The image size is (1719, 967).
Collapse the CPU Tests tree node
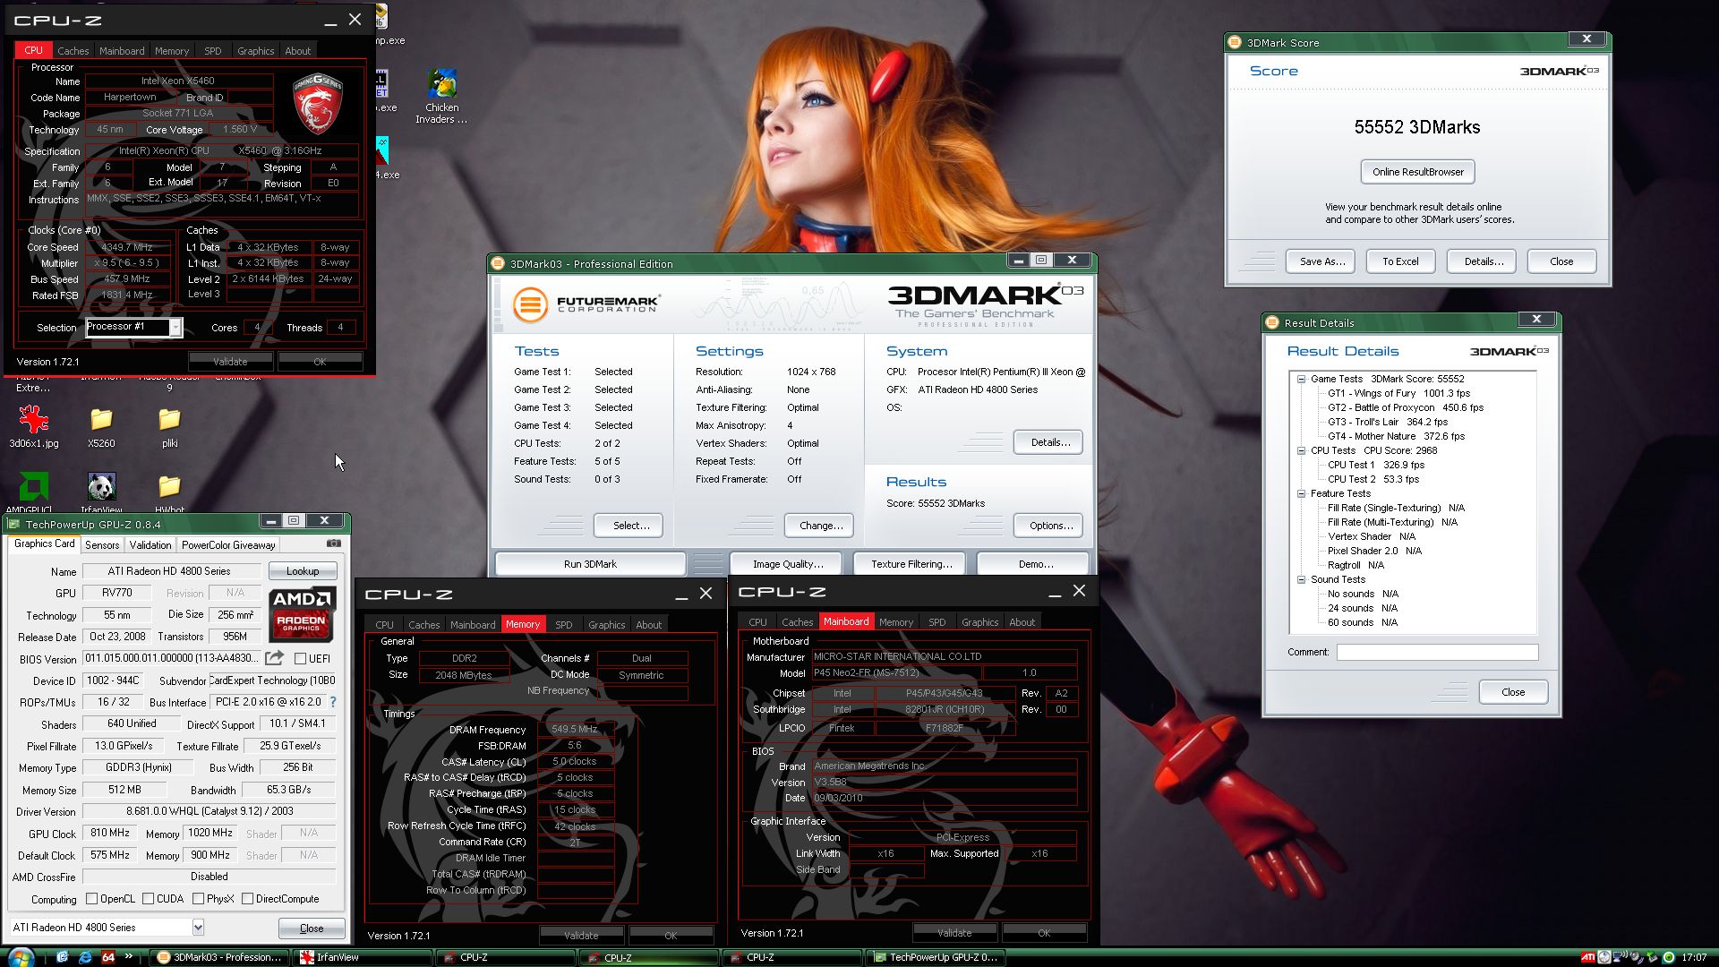(x=1301, y=450)
